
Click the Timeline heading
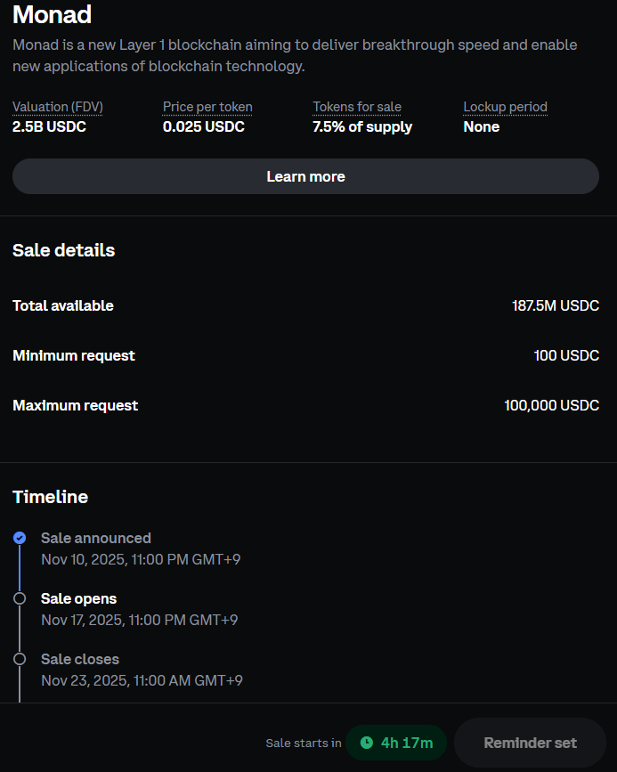pyautogui.click(x=50, y=497)
